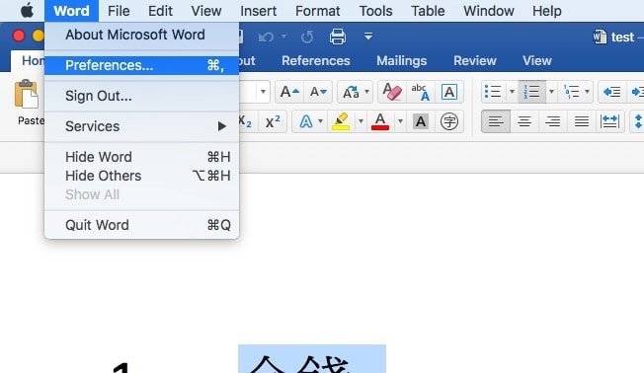Click the red close window button
644x373 pixels.
(x=19, y=37)
